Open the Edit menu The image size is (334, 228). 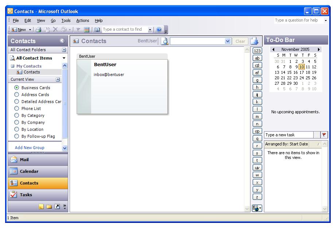point(28,20)
